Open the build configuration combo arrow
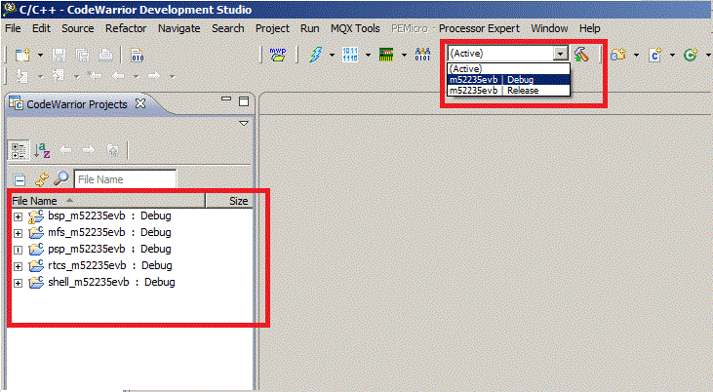The width and height of the screenshot is (713, 392). click(561, 54)
